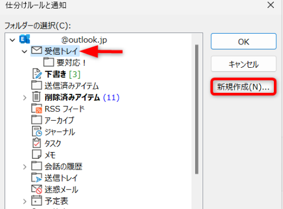The image size is (283, 209).
Task: Click the 予定表 calendar icon
Action: 37,200
